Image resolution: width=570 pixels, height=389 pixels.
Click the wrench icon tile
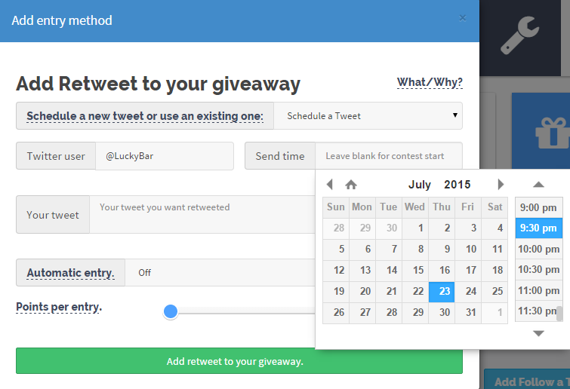pyautogui.click(x=520, y=35)
